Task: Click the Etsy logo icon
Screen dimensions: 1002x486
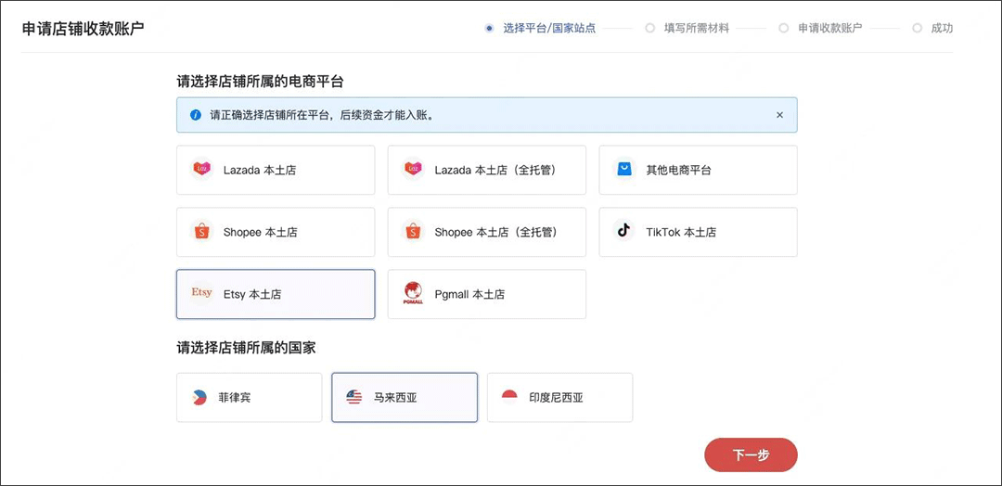Action: (x=202, y=292)
